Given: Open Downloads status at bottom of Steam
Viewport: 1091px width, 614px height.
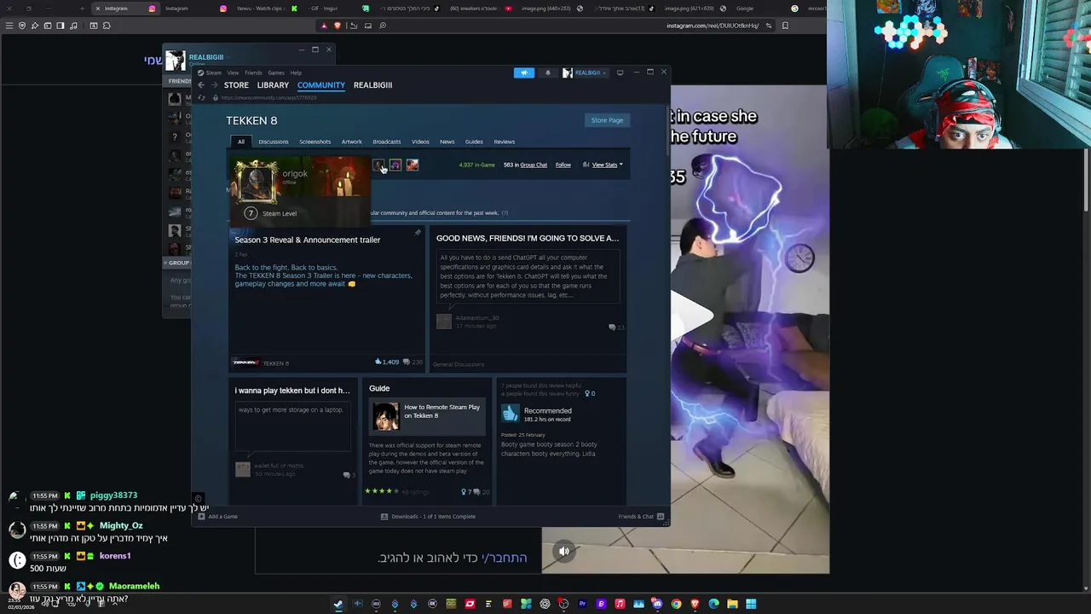Looking at the screenshot, I should (429, 516).
